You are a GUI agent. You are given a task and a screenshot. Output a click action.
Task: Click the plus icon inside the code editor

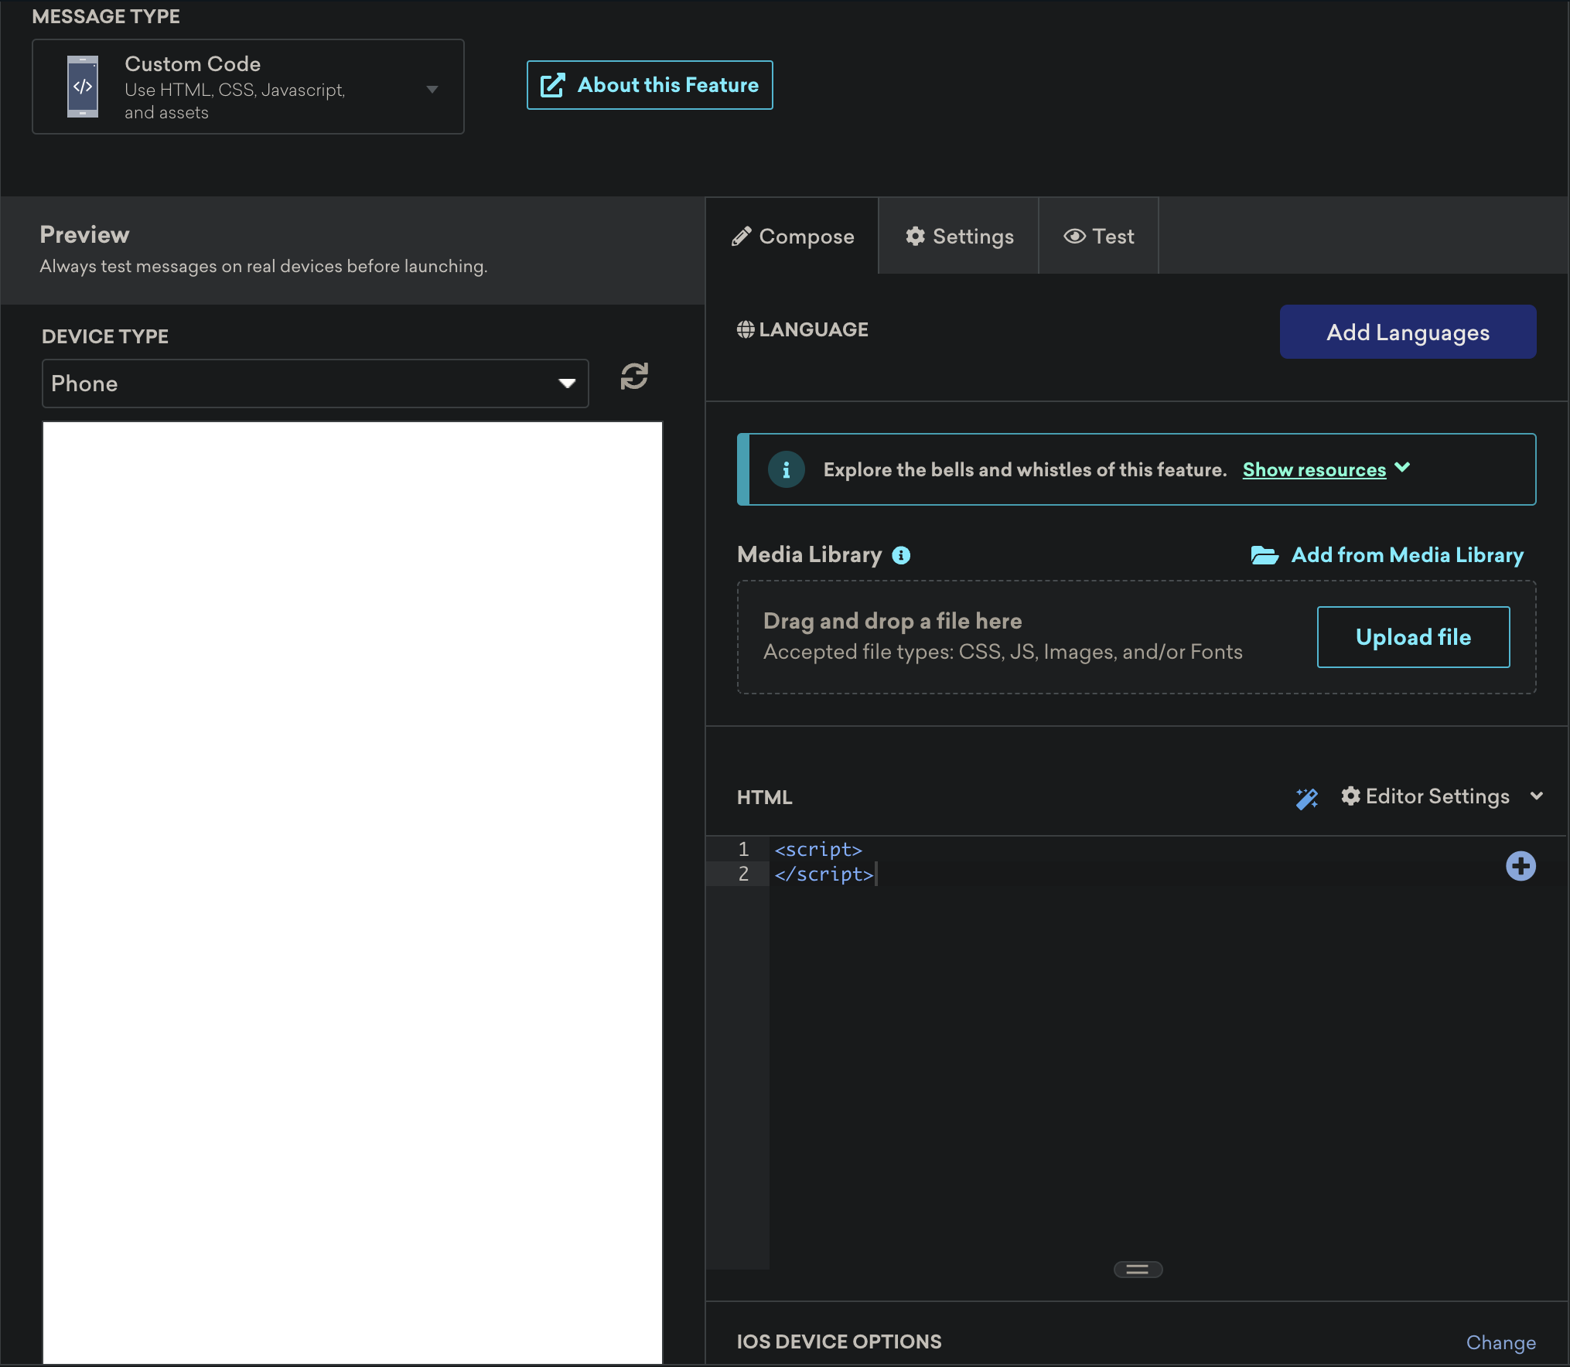1521,866
